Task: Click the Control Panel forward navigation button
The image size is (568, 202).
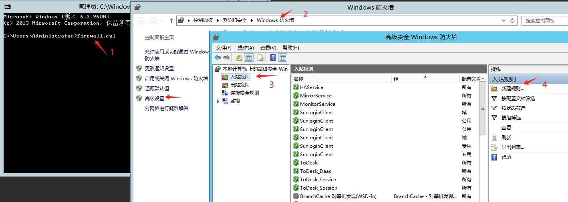Action: click(153, 20)
